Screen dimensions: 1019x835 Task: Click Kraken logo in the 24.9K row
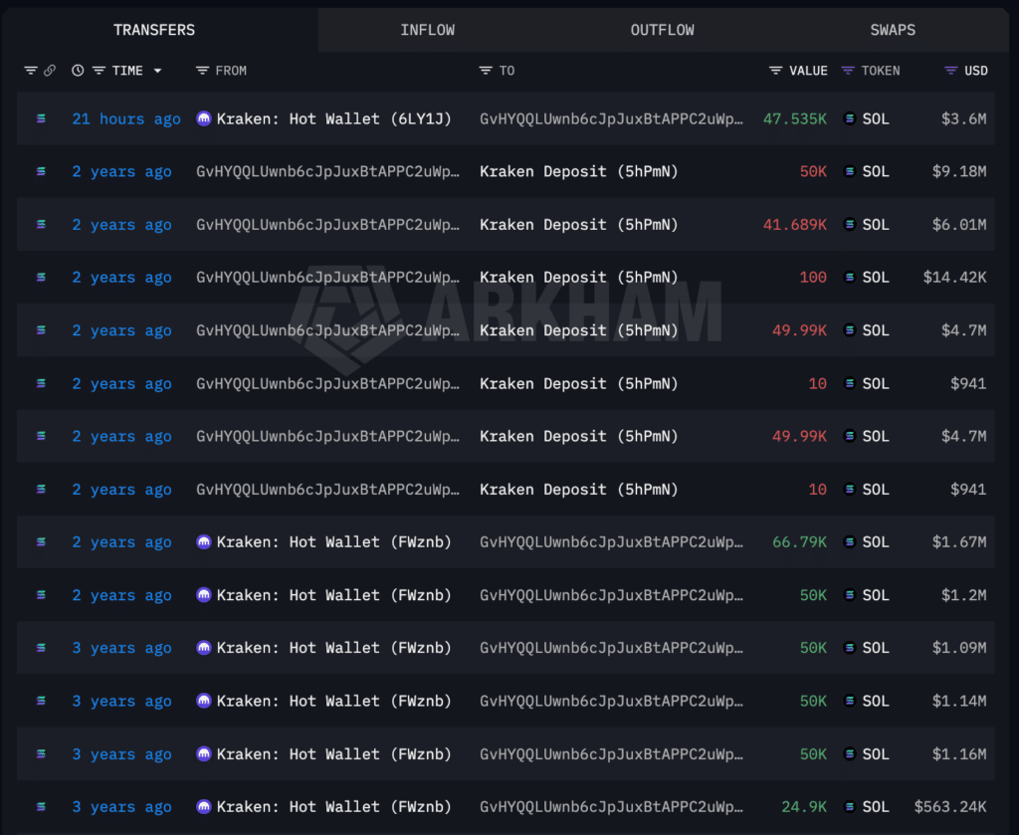point(203,806)
